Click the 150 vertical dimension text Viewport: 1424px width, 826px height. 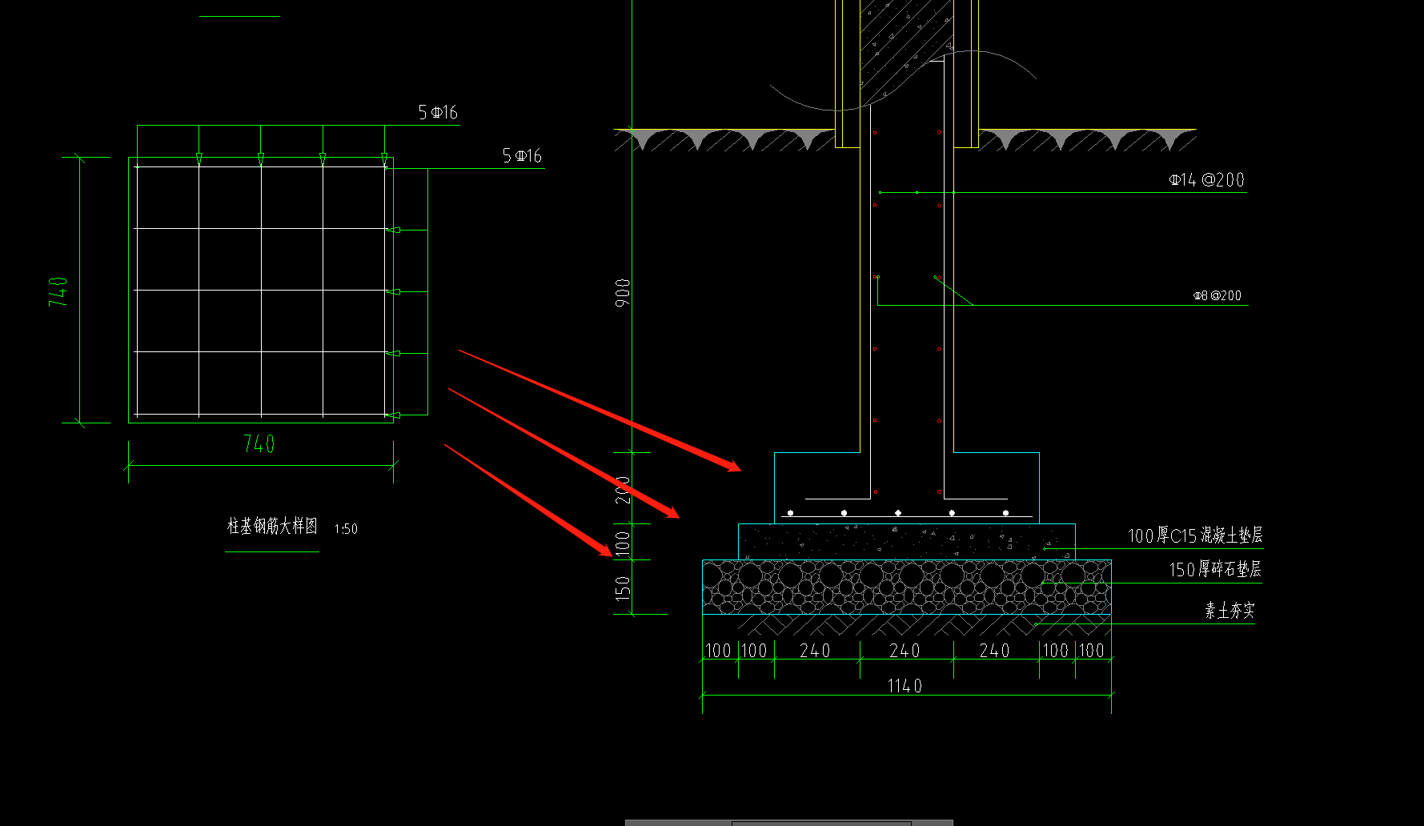tap(624, 589)
